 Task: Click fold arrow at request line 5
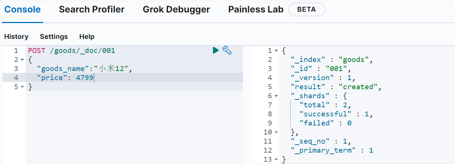22,87
